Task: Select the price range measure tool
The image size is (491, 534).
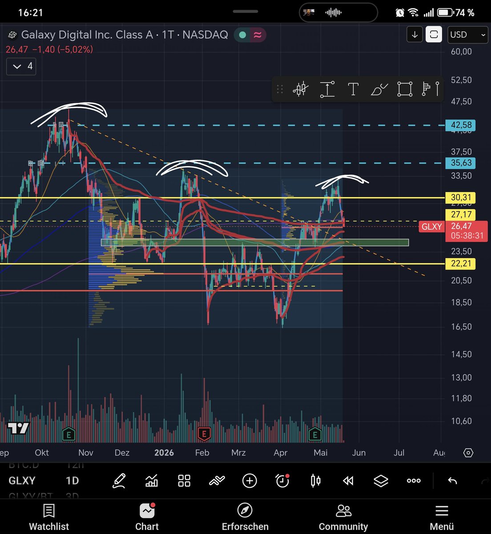Action: 327,89
